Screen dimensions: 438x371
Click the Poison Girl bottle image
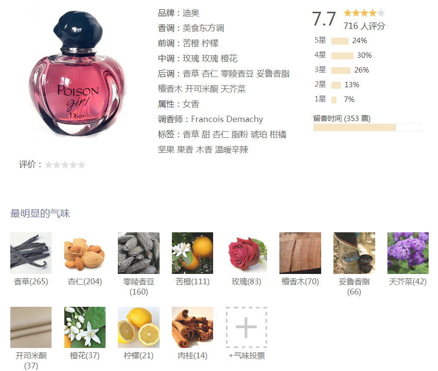click(x=77, y=74)
